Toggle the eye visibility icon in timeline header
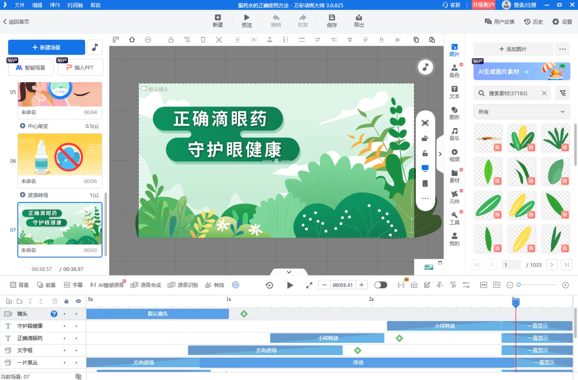 pos(78,301)
